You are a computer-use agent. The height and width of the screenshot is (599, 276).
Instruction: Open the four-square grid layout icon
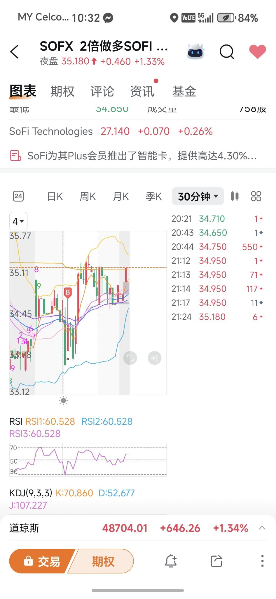256,196
